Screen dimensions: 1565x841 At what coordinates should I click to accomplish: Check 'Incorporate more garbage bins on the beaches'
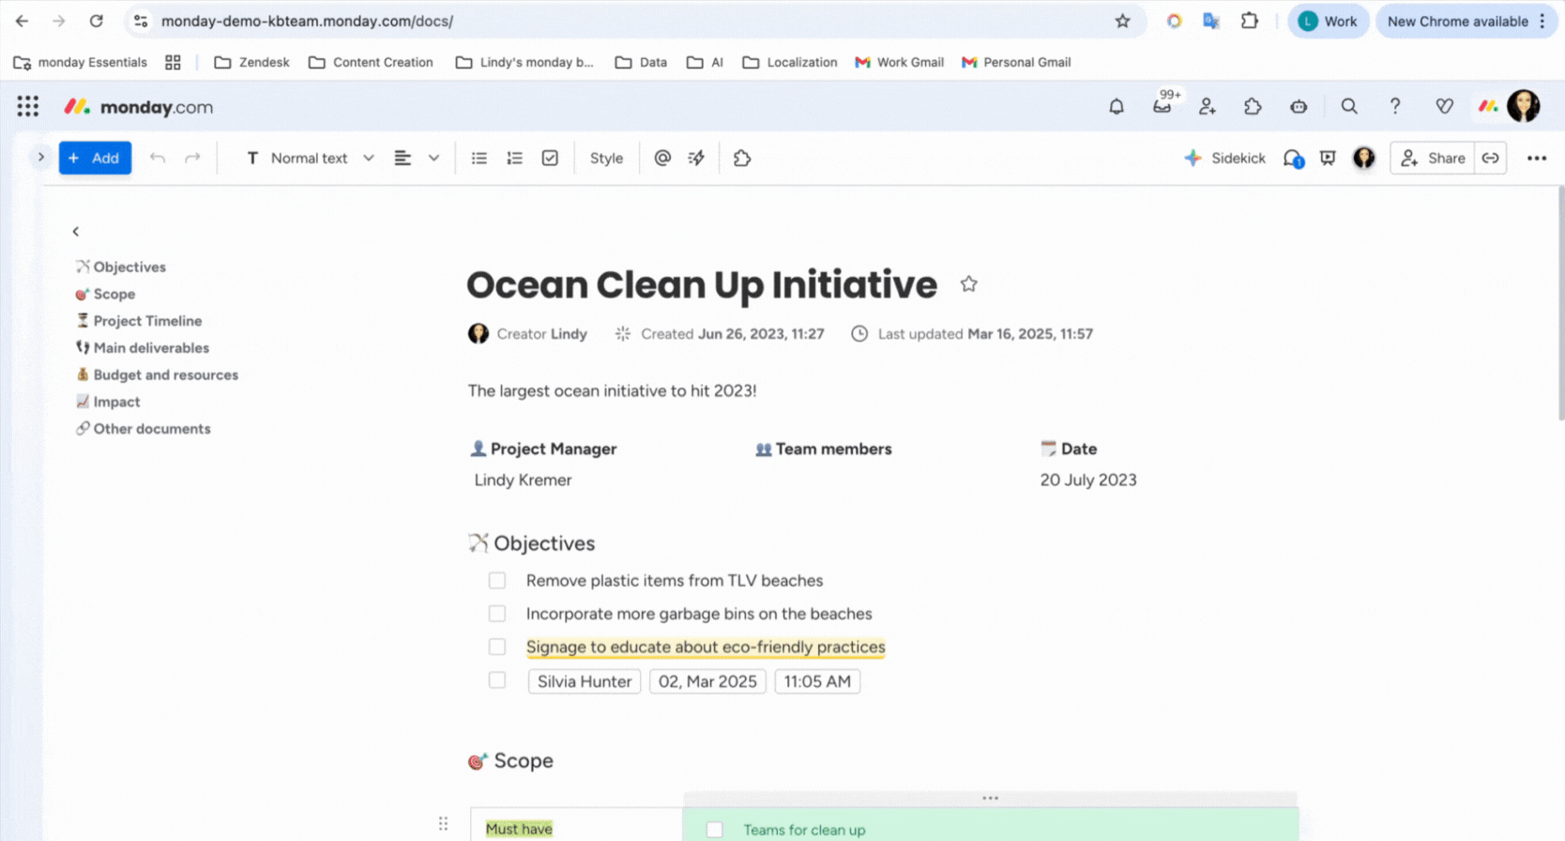pos(497,614)
